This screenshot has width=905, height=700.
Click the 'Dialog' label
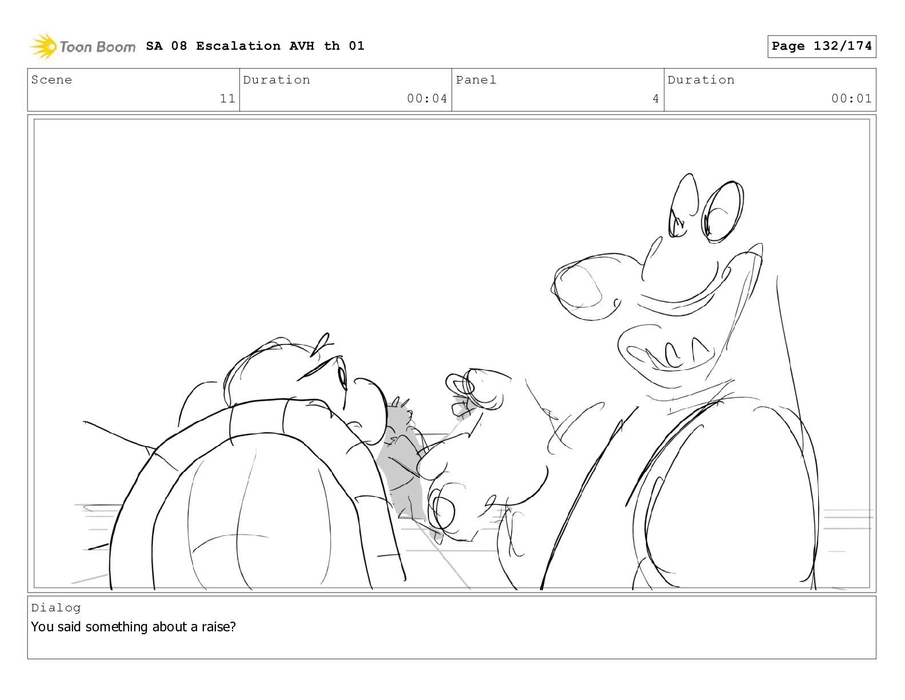pyautogui.click(x=56, y=608)
